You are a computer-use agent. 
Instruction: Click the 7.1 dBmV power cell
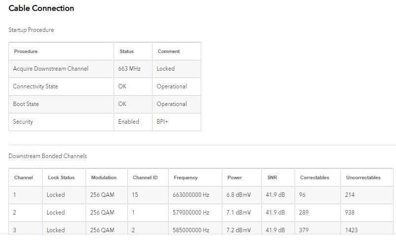239,213
